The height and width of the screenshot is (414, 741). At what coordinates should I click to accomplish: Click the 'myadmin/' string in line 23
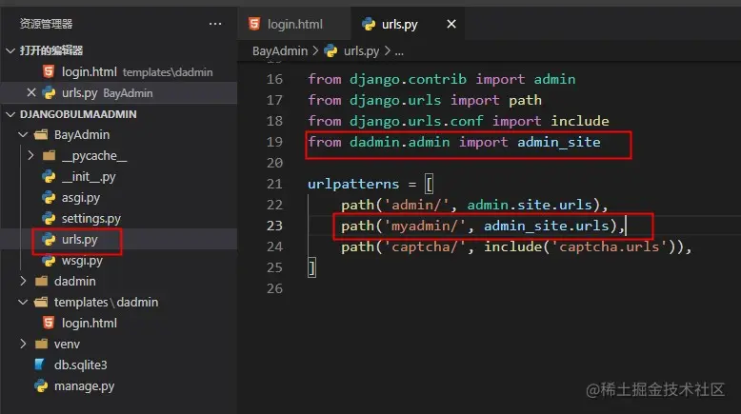[425, 226]
